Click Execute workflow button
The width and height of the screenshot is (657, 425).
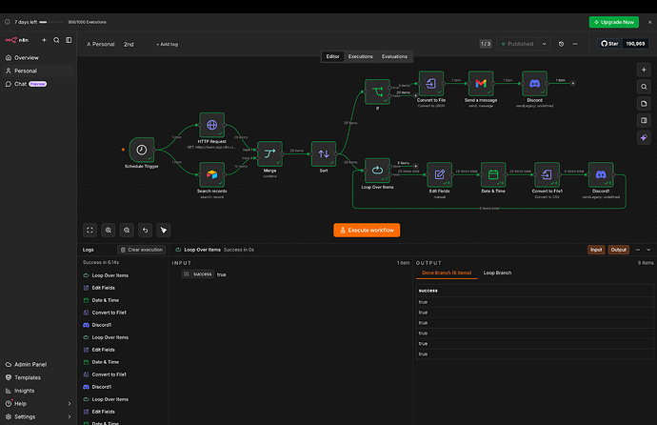367,230
